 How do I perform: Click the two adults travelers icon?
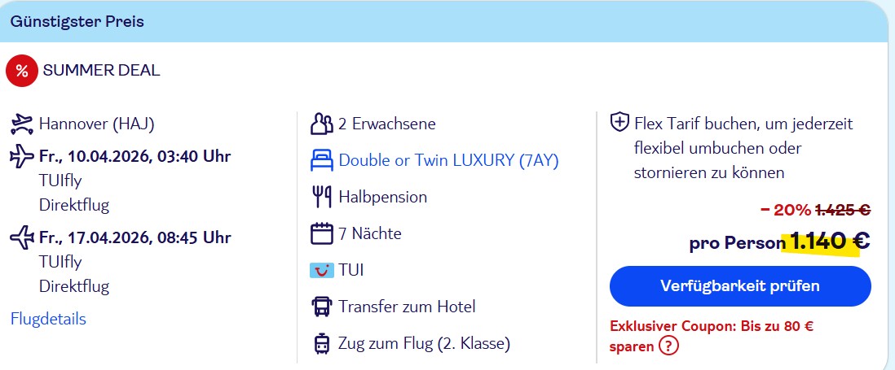[322, 124]
